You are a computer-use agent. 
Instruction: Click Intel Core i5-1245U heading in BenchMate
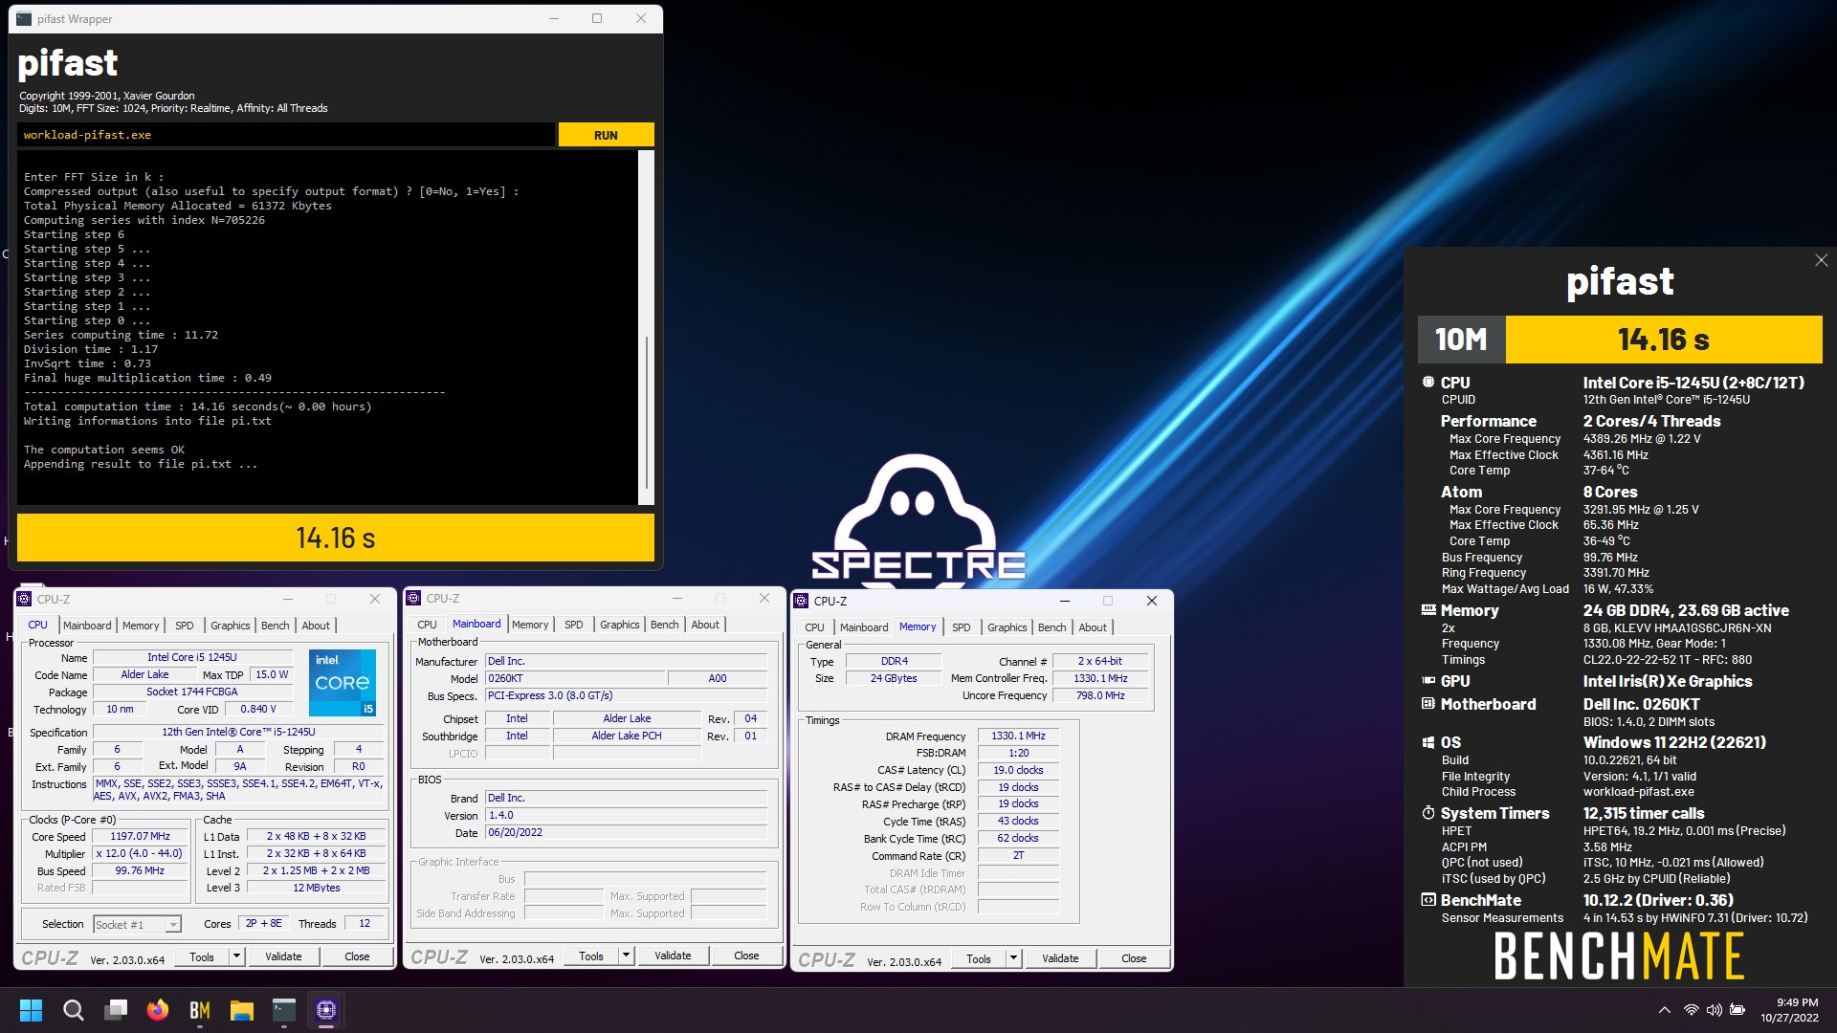point(1693,383)
